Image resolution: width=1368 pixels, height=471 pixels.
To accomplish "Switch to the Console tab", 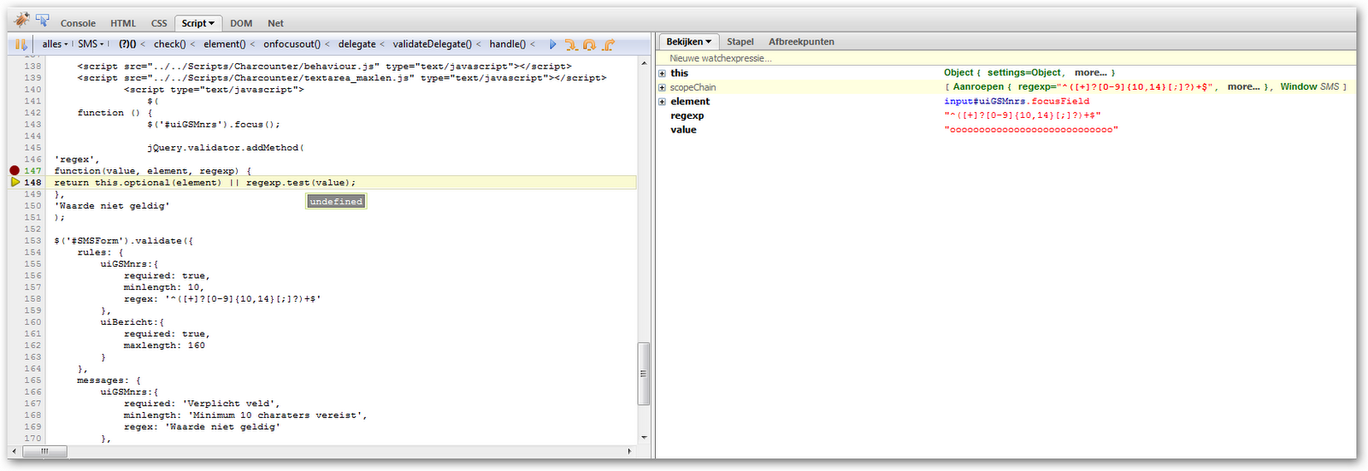I will (x=78, y=24).
